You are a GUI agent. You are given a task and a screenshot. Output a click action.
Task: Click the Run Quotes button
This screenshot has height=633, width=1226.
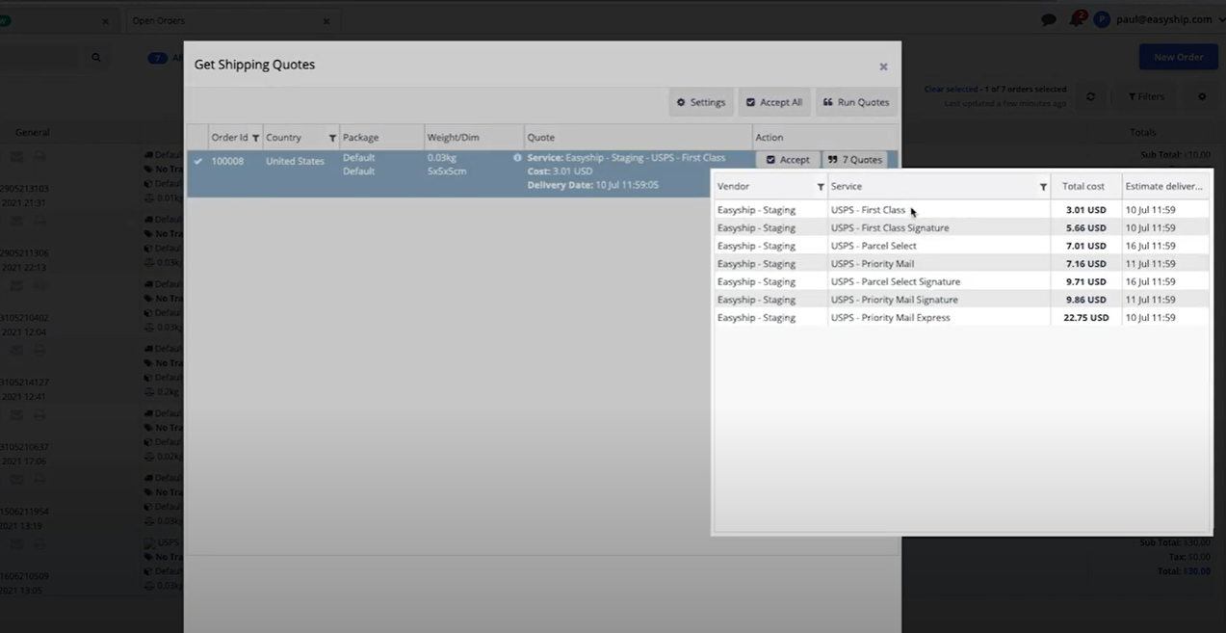click(x=856, y=102)
